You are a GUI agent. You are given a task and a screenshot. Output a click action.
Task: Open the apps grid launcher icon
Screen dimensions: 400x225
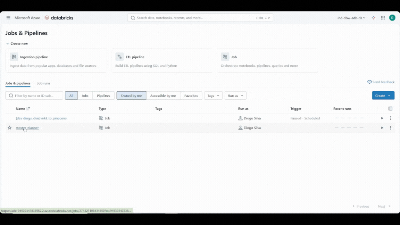[x=383, y=18]
